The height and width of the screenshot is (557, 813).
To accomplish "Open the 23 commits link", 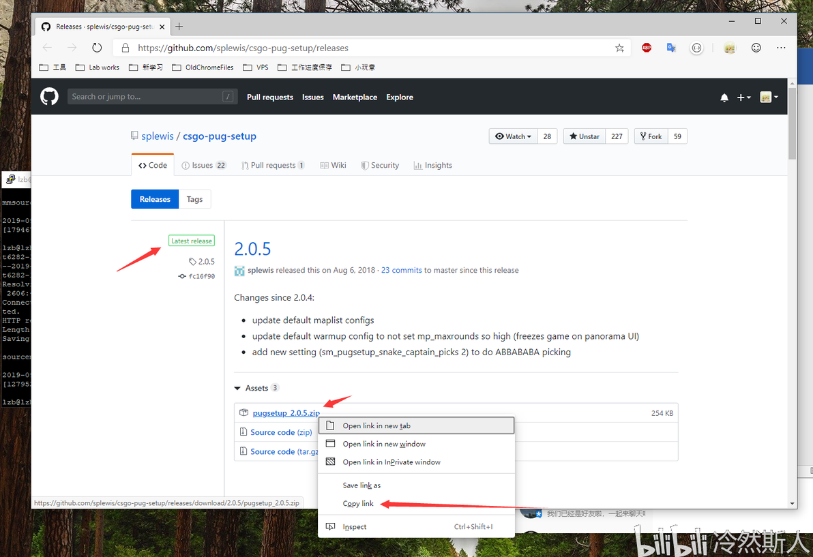I will click(x=402, y=271).
